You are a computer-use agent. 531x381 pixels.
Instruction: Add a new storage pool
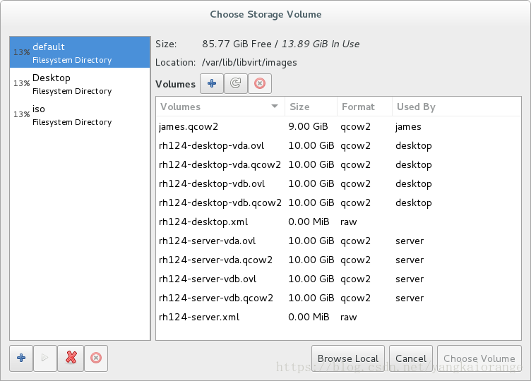[21, 358]
